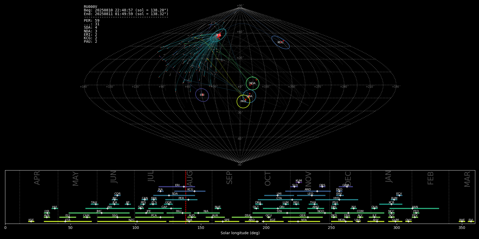
Task: Click the SPE shower bar in timeline
Action: click(x=227, y=221)
